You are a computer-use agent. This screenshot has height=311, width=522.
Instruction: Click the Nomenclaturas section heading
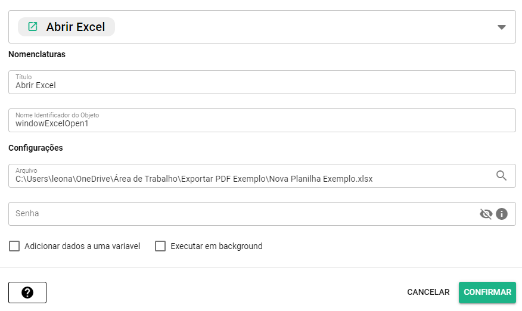37,54
